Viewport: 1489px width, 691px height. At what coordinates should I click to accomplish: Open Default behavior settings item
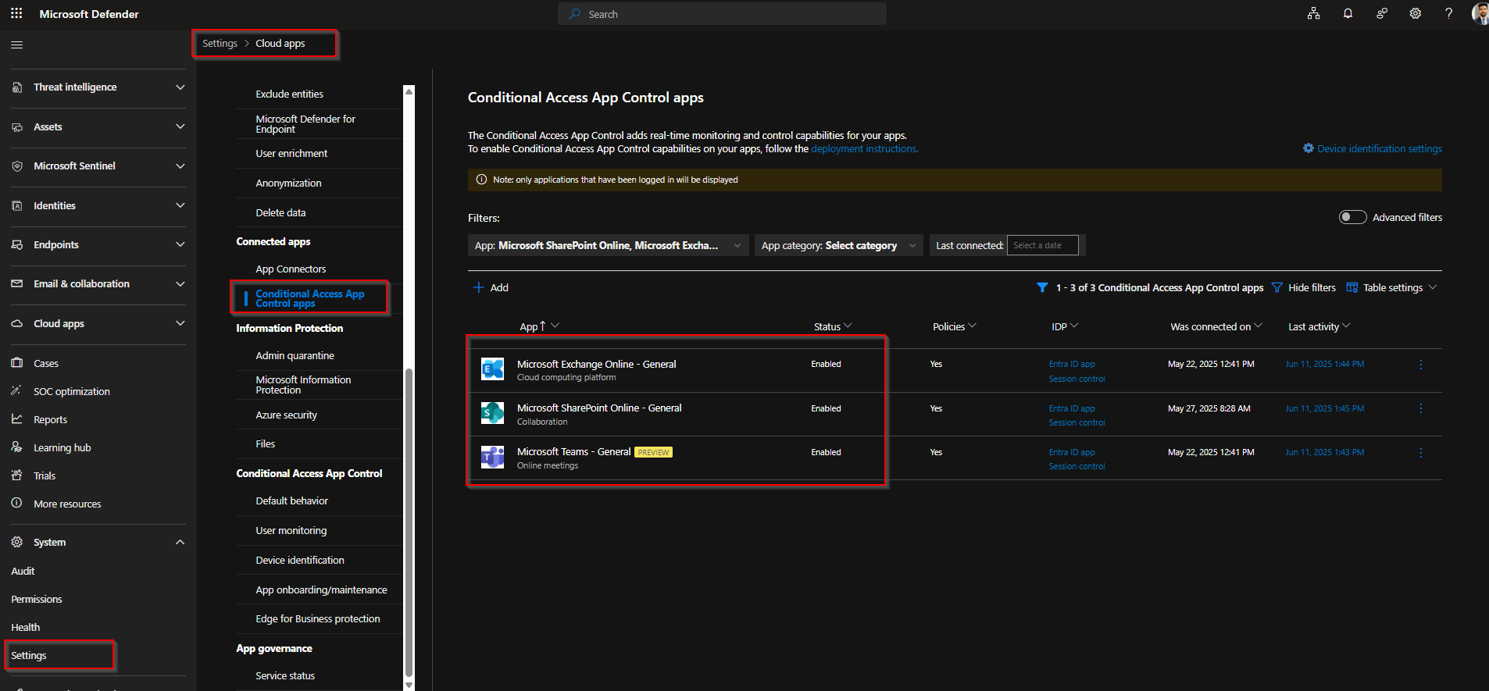click(291, 501)
